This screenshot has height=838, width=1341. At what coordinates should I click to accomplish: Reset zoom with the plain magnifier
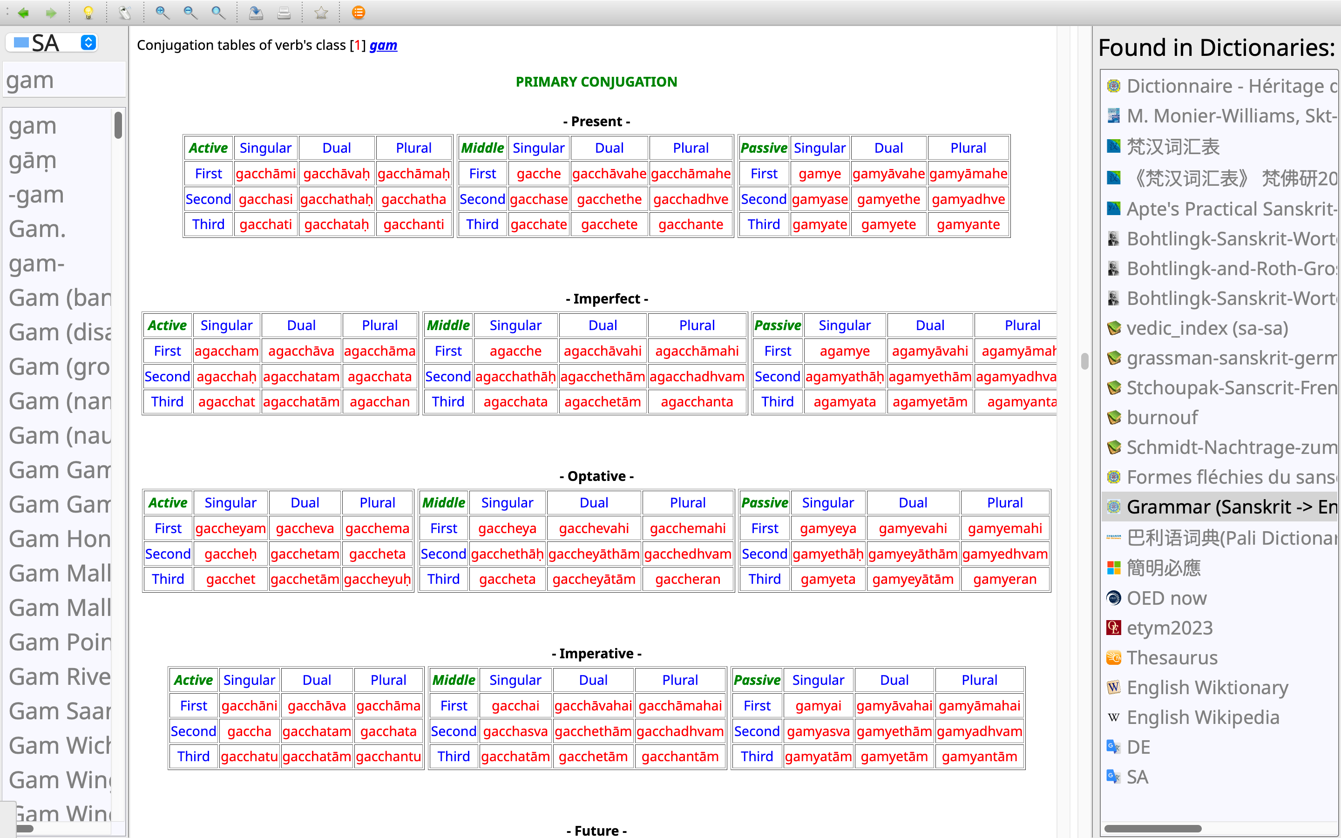click(218, 12)
